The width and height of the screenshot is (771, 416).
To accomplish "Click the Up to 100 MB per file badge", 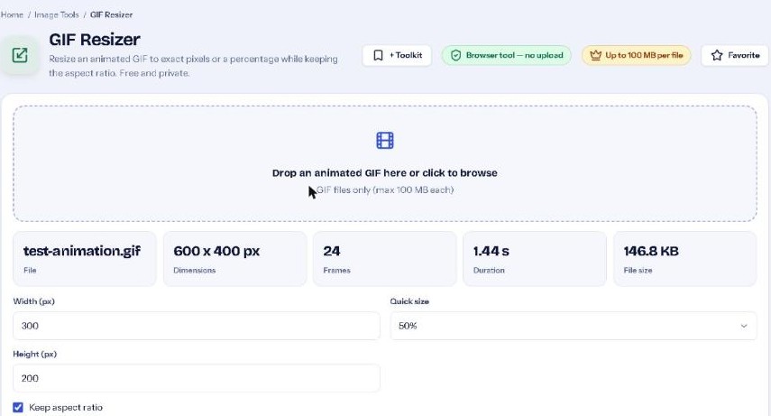I will point(637,55).
